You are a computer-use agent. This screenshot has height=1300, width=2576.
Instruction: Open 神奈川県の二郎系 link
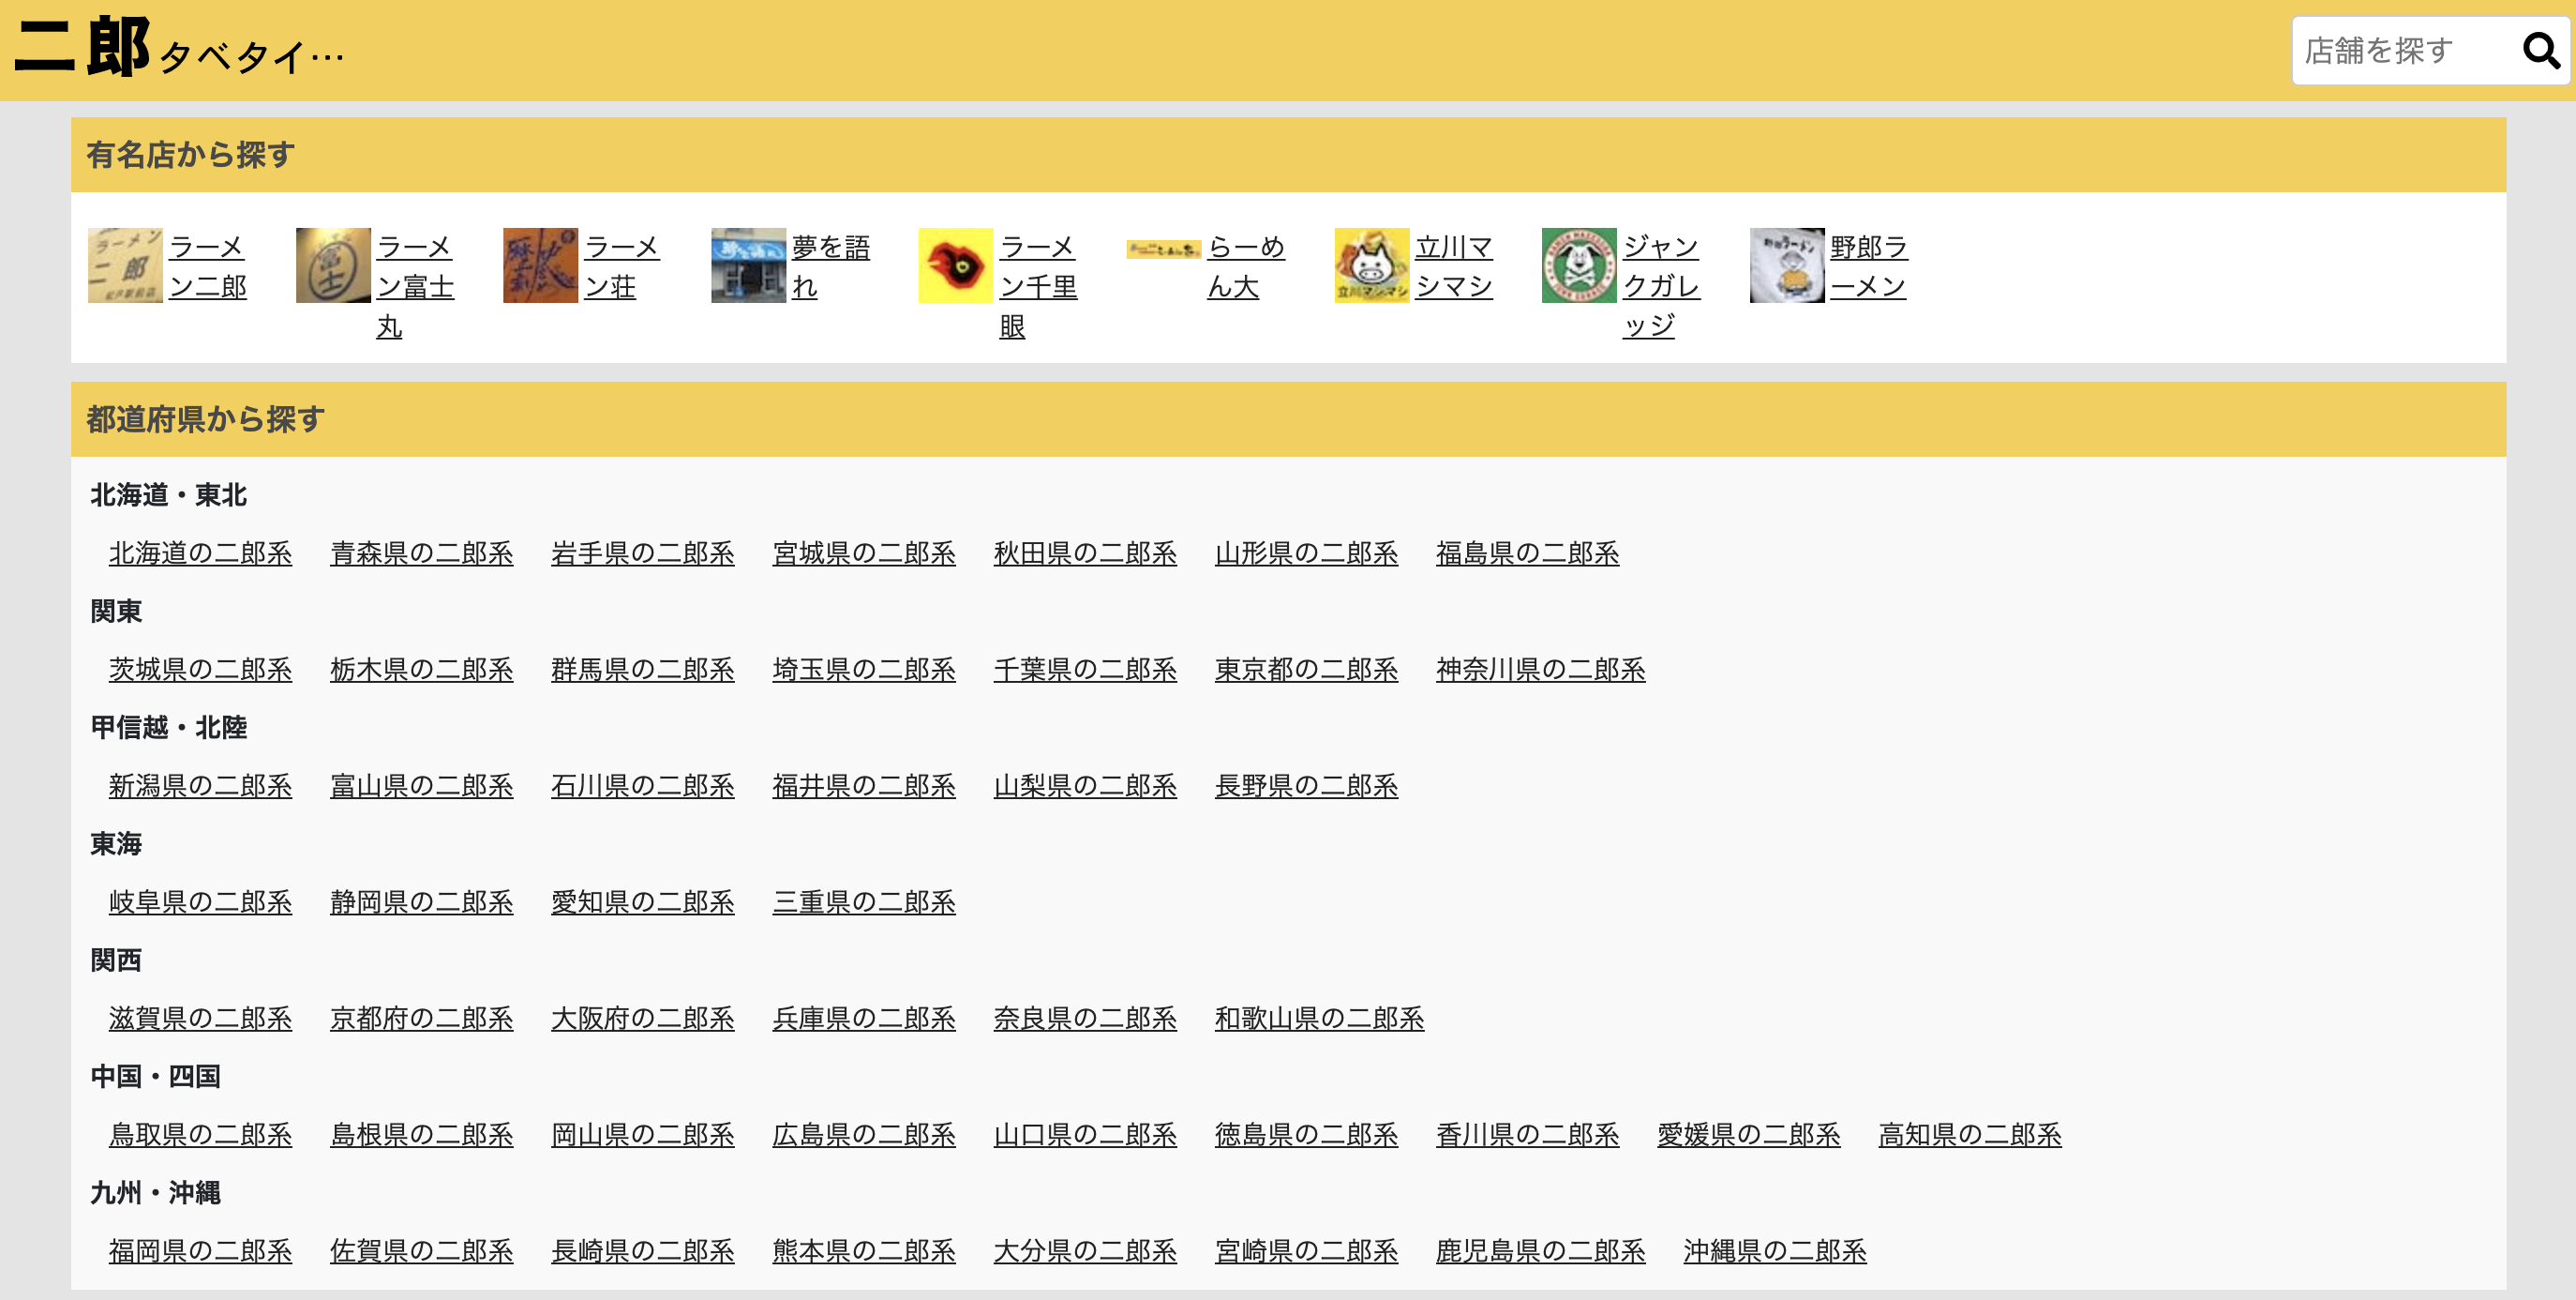tap(1540, 670)
